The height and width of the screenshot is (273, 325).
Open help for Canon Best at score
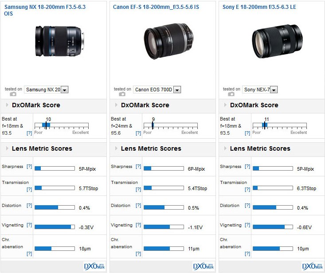pos(138,133)
